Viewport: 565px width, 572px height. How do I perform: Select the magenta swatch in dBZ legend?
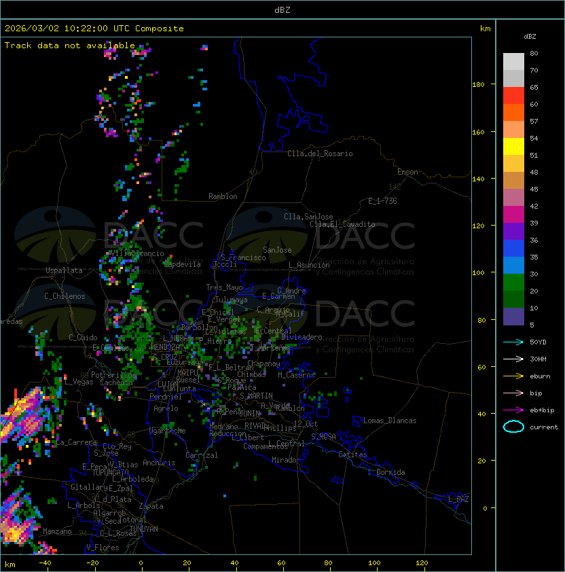(513, 215)
